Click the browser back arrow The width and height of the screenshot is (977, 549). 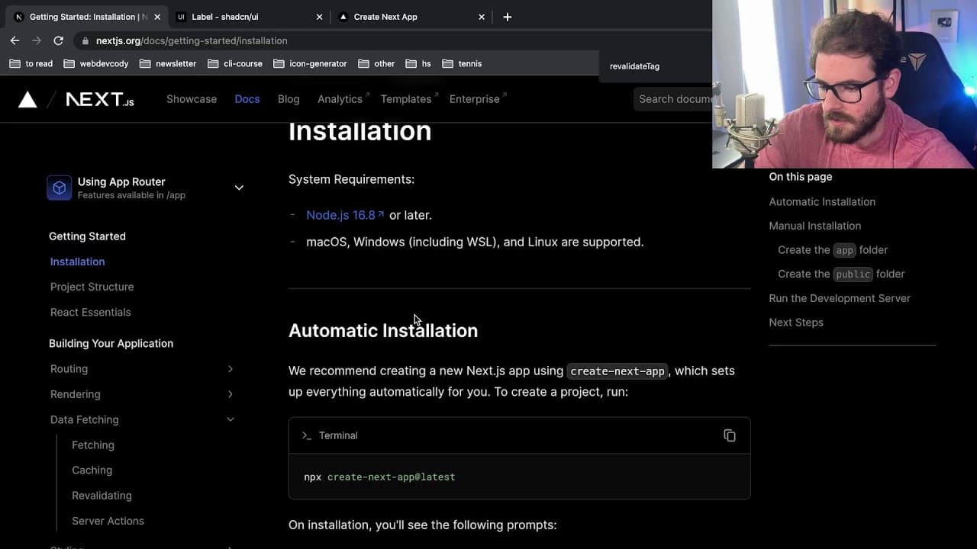point(15,40)
